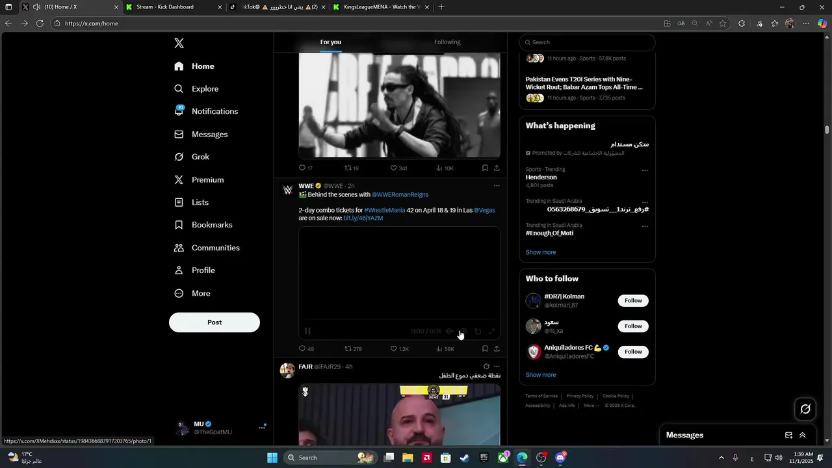Click the Post button
The height and width of the screenshot is (468, 832).
[x=214, y=322]
